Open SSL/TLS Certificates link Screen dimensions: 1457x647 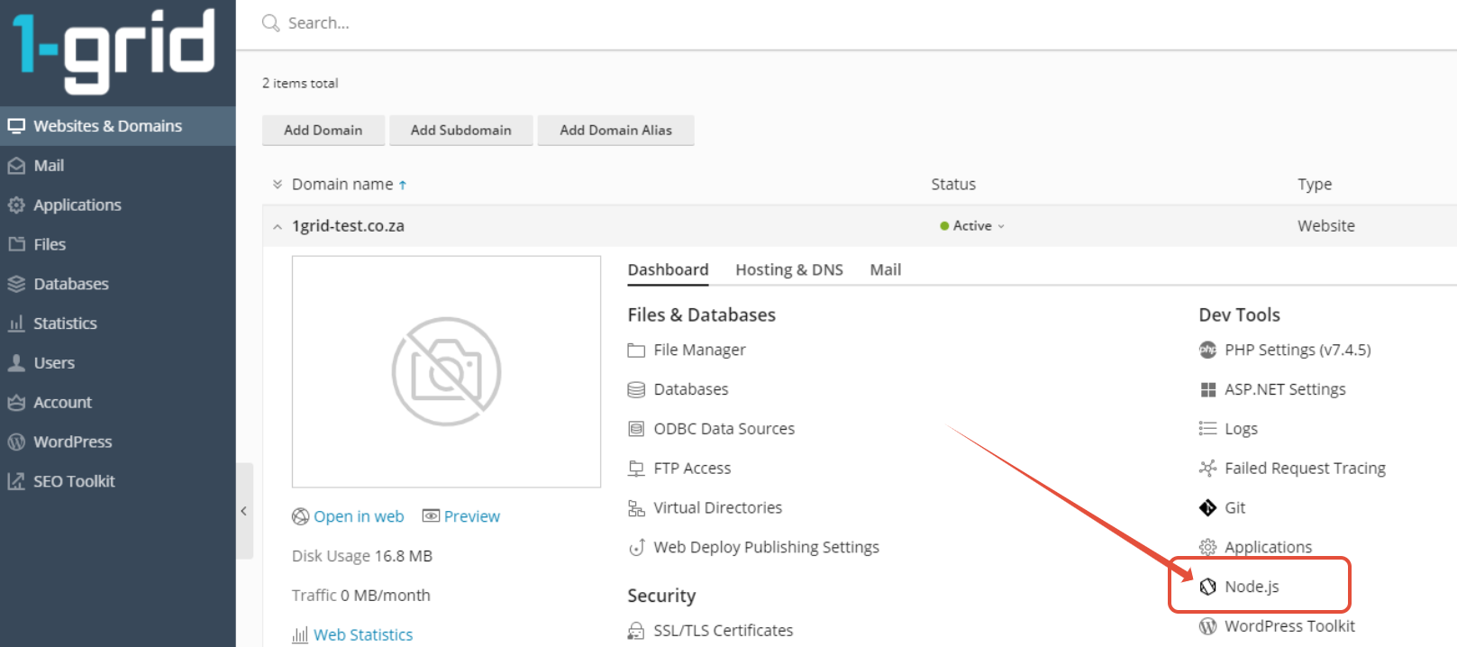(724, 631)
